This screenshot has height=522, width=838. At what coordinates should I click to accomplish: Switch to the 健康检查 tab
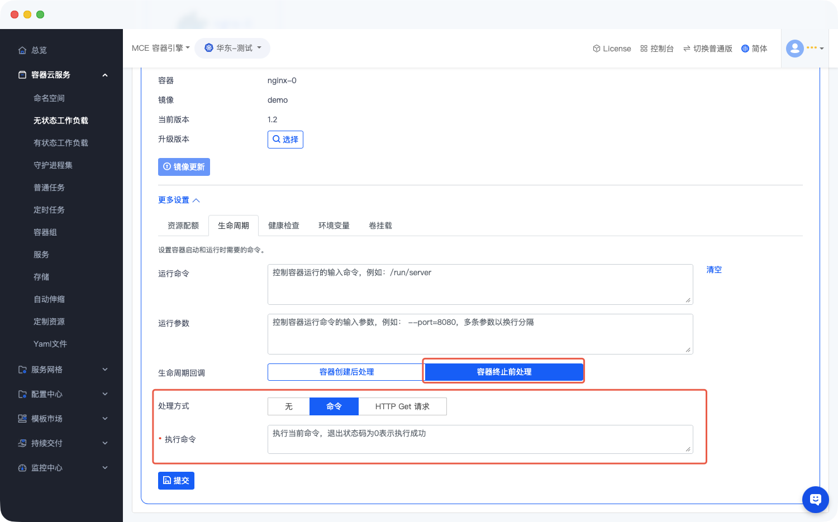click(284, 226)
